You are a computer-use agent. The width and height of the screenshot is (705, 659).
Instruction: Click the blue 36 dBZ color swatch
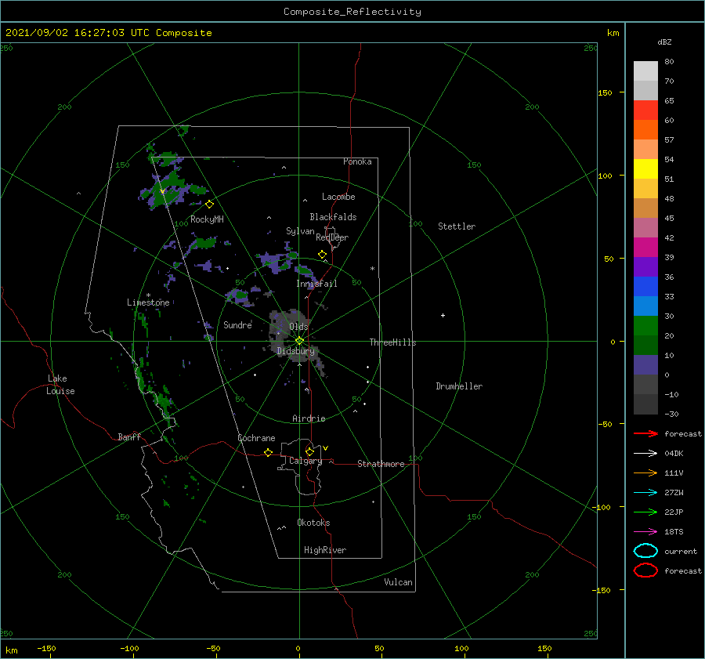click(x=645, y=287)
